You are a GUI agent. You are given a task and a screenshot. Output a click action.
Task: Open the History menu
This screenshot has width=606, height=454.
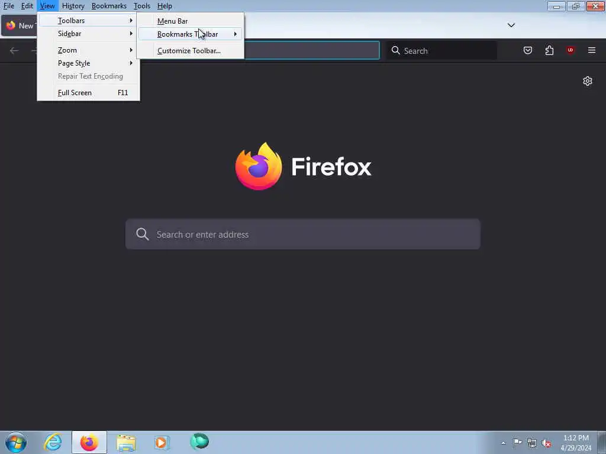coord(73,6)
